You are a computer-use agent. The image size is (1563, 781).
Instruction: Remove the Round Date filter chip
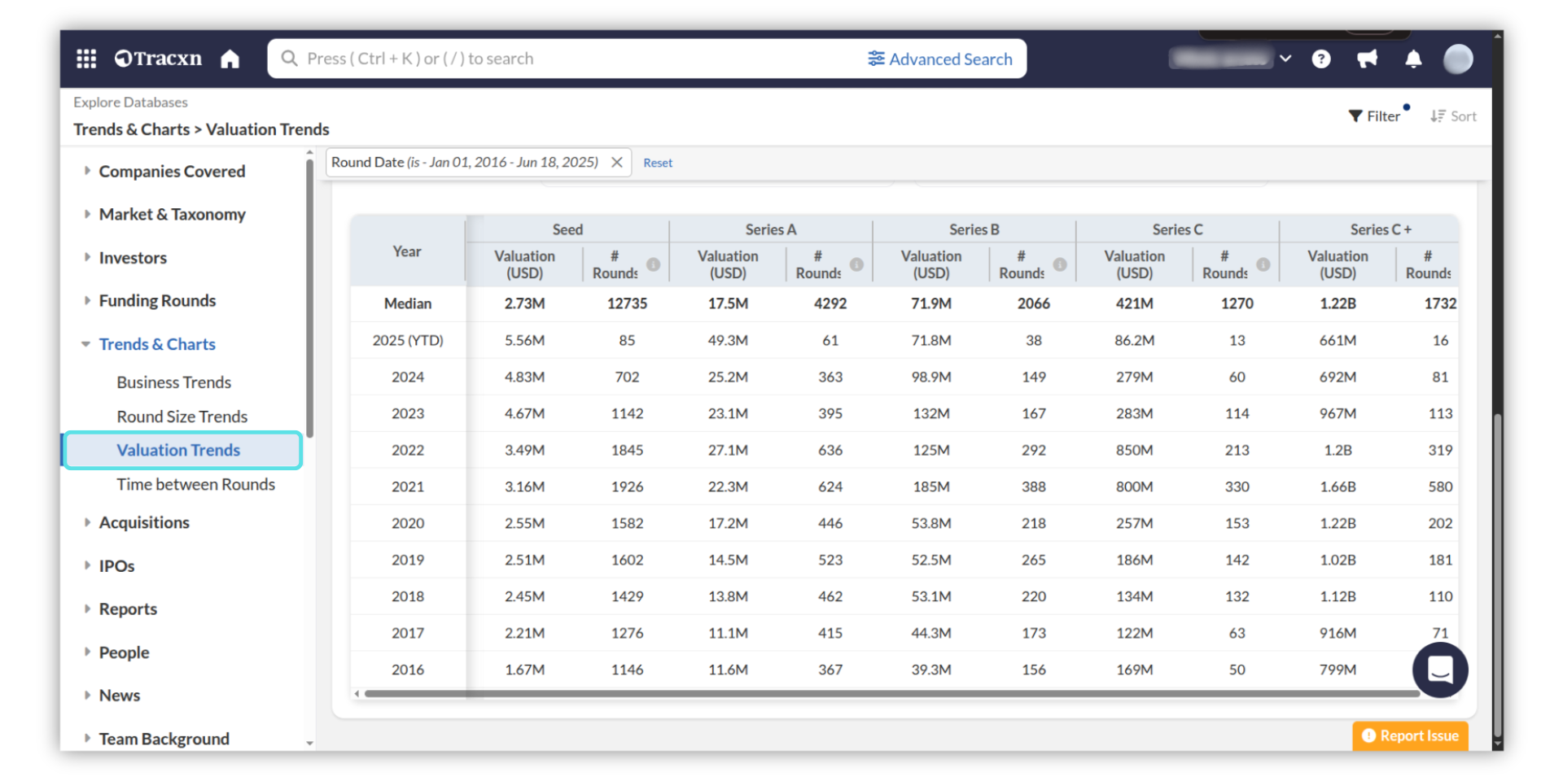point(617,162)
